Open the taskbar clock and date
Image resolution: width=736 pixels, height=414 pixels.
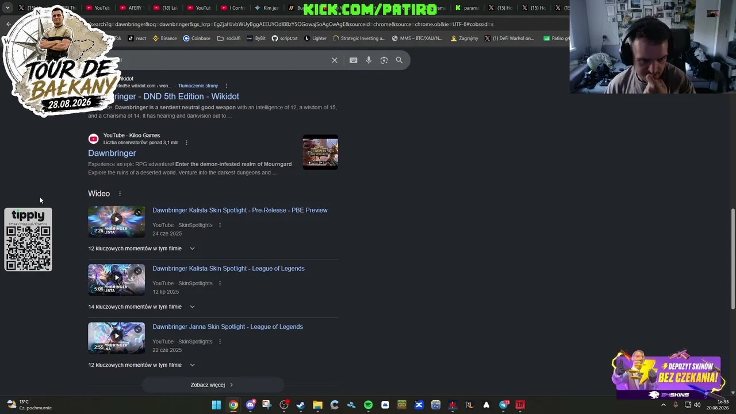click(x=717, y=405)
